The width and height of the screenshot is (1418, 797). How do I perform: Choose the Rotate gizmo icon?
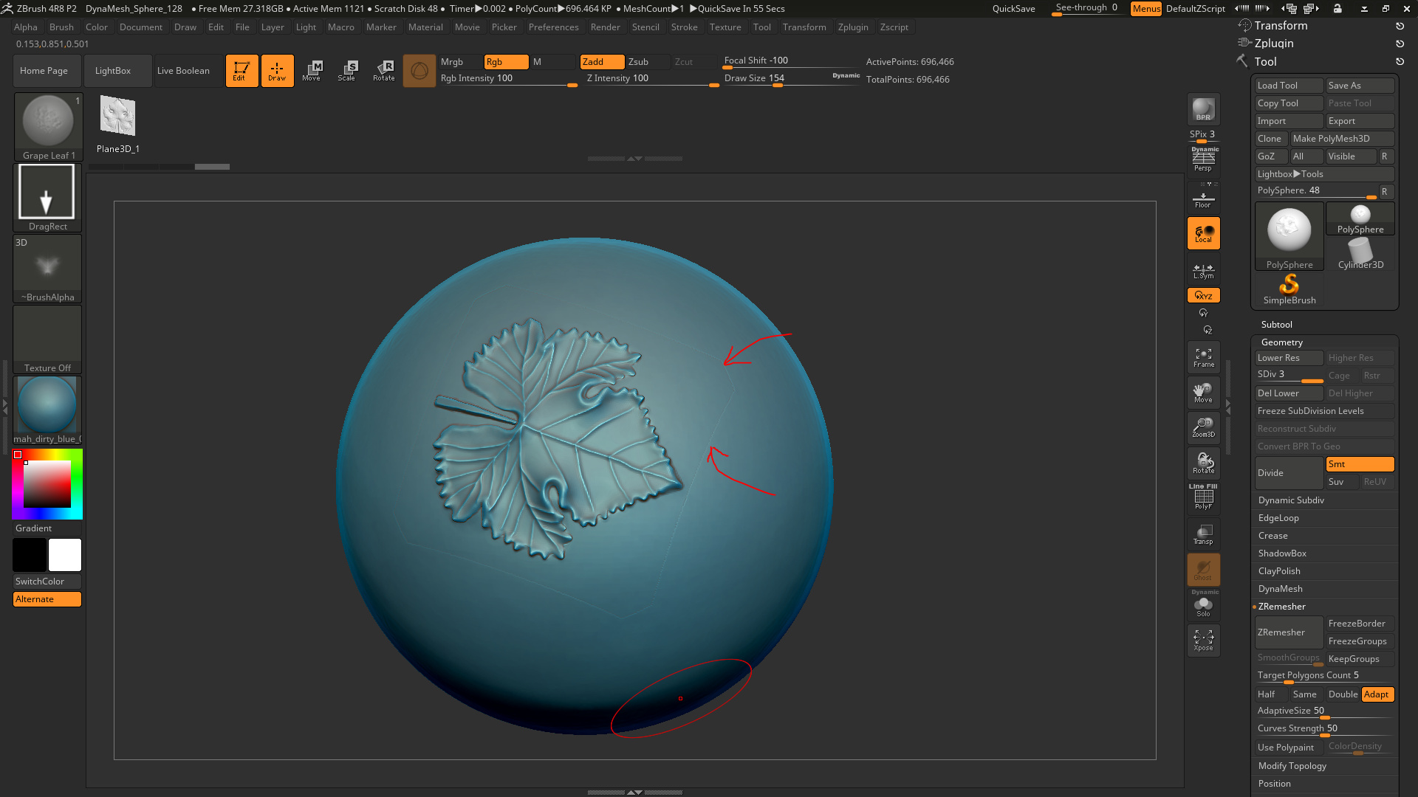[383, 71]
